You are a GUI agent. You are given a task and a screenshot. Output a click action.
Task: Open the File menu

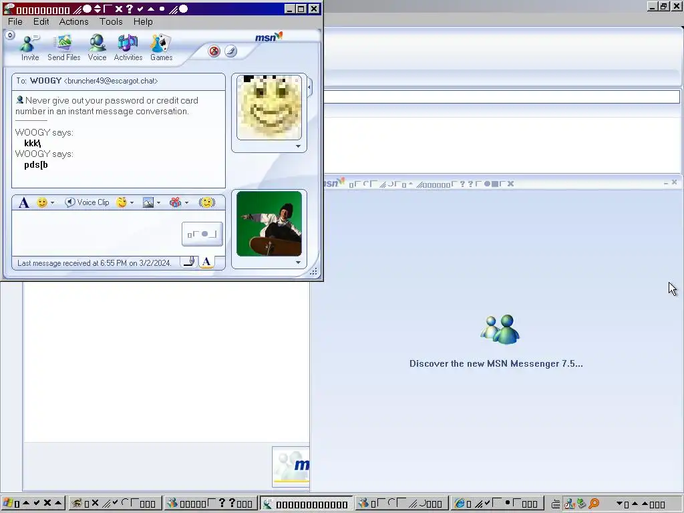click(x=15, y=21)
